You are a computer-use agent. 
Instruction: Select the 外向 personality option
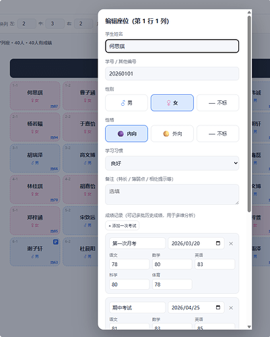pyautogui.click(x=172, y=133)
